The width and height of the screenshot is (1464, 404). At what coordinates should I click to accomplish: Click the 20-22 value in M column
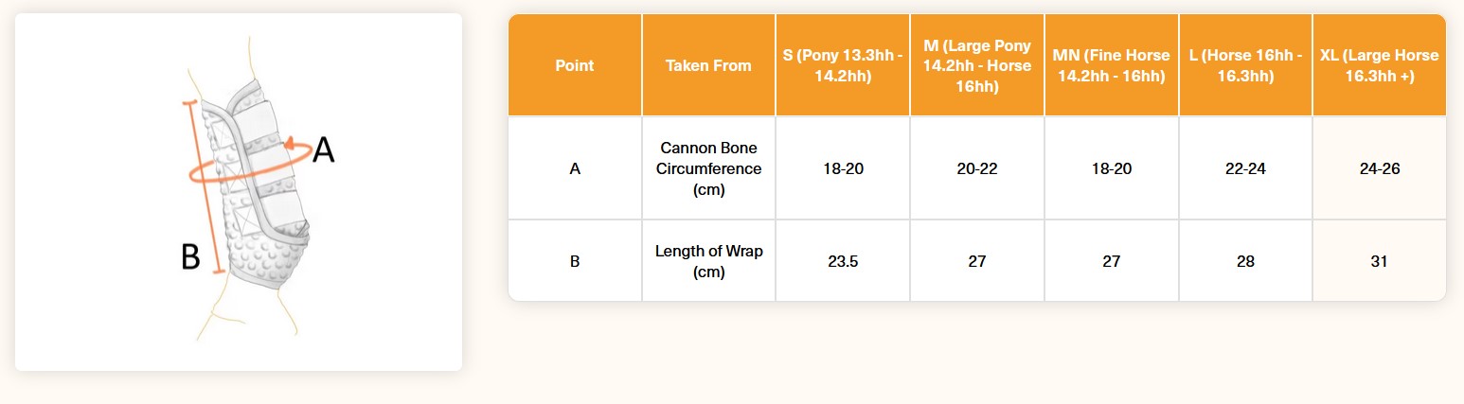point(977,168)
